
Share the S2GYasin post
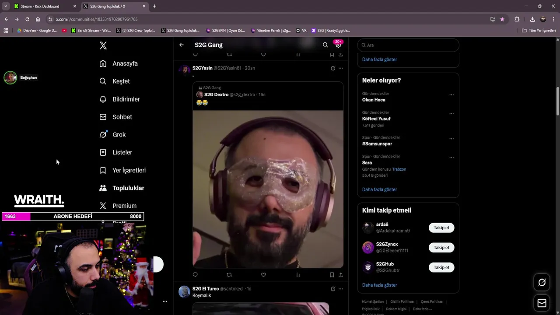point(341,275)
